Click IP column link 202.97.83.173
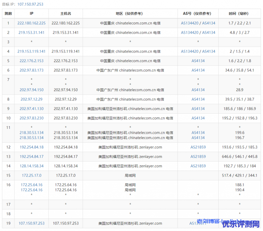Screen dimensions: 263x231 coord(32,70)
